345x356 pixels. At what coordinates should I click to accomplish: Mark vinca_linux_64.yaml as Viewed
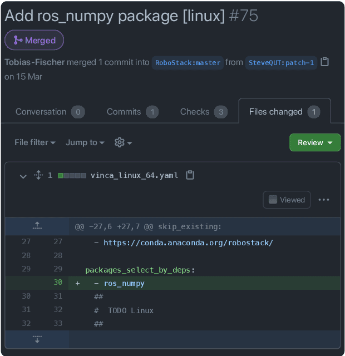[287, 200]
